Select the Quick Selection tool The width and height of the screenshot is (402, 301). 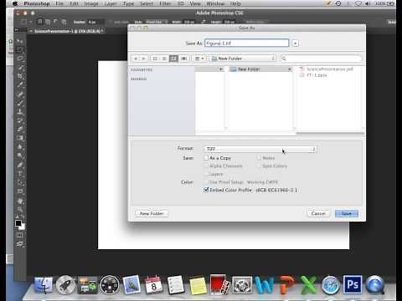coord(20,68)
